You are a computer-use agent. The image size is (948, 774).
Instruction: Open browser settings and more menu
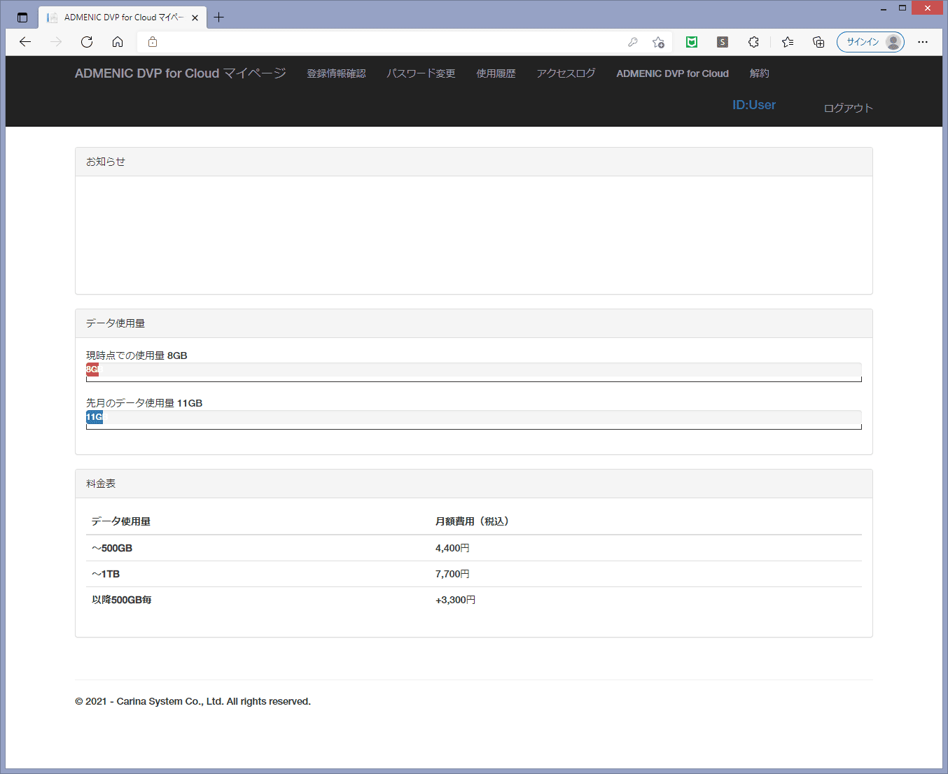(923, 42)
